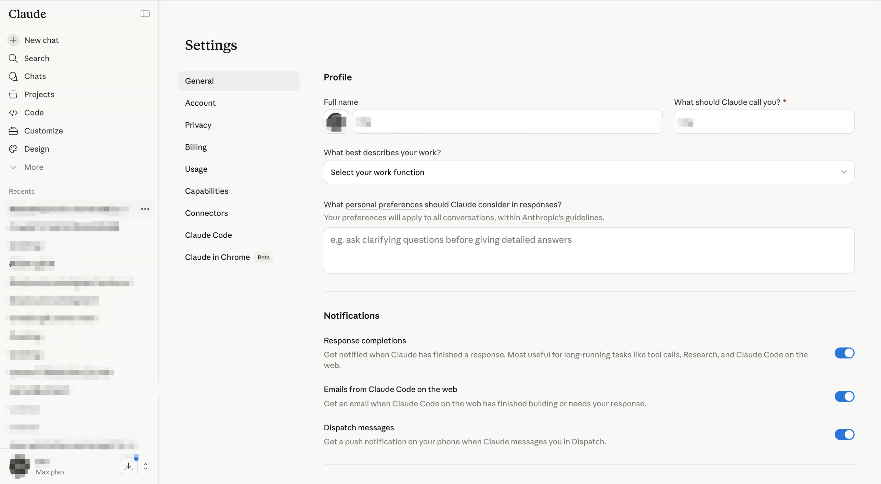Image resolution: width=881 pixels, height=484 pixels.
Task: Click the Max plan label
Action: pyautogui.click(x=50, y=472)
